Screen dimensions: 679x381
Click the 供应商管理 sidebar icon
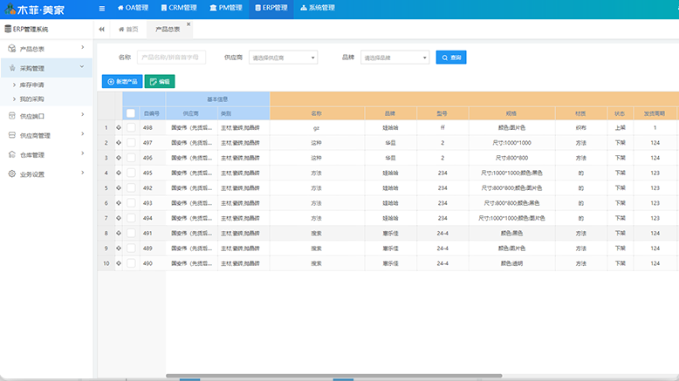coord(11,135)
